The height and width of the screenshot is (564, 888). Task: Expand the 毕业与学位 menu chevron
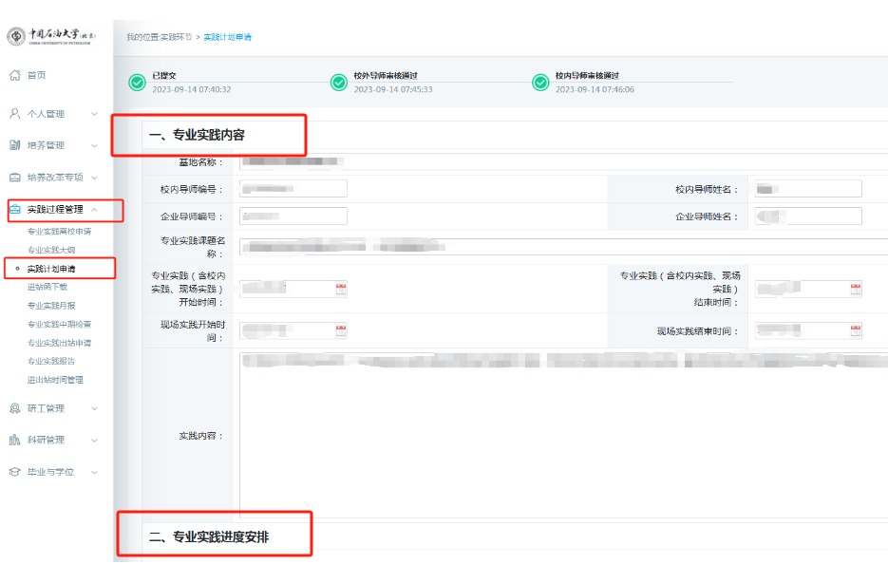(94, 472)
